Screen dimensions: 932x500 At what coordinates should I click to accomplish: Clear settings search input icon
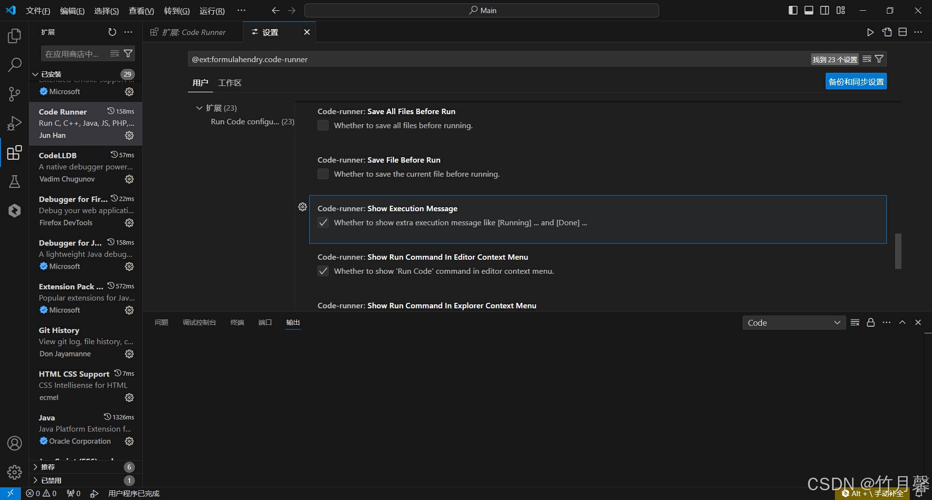(867, 59)
